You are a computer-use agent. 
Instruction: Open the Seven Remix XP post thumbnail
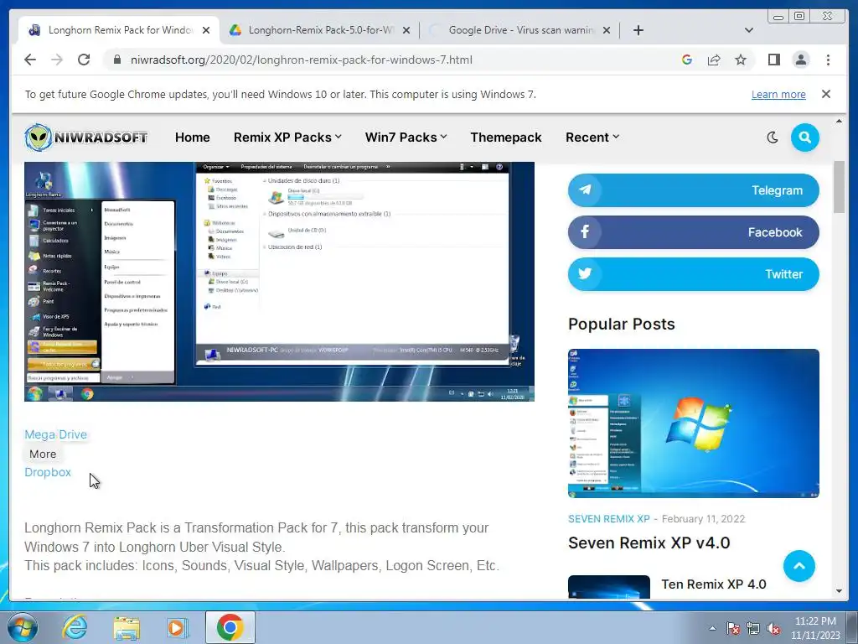(693, 423)
